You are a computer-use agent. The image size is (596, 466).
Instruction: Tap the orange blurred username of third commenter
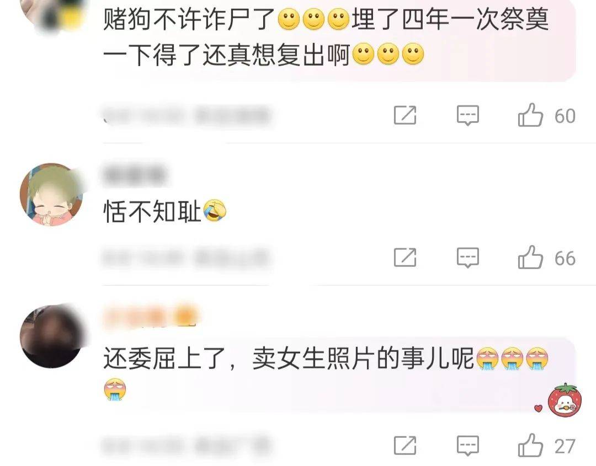(x=151, y=317)
